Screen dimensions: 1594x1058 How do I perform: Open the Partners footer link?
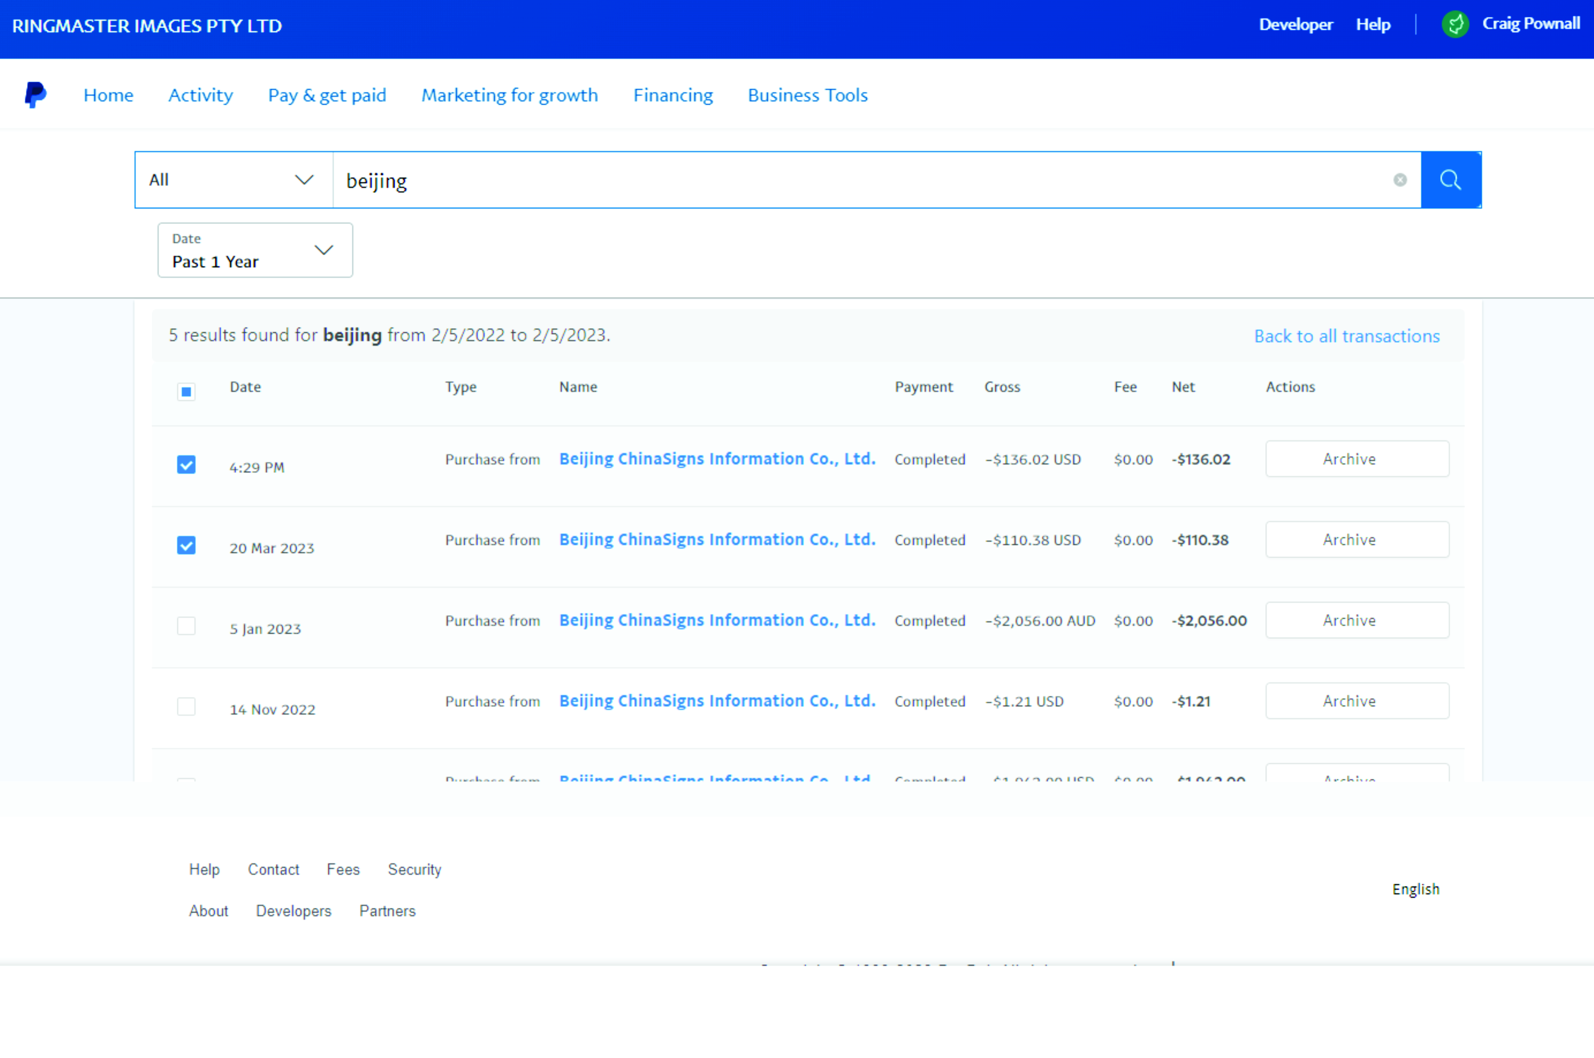pos(387,911)
